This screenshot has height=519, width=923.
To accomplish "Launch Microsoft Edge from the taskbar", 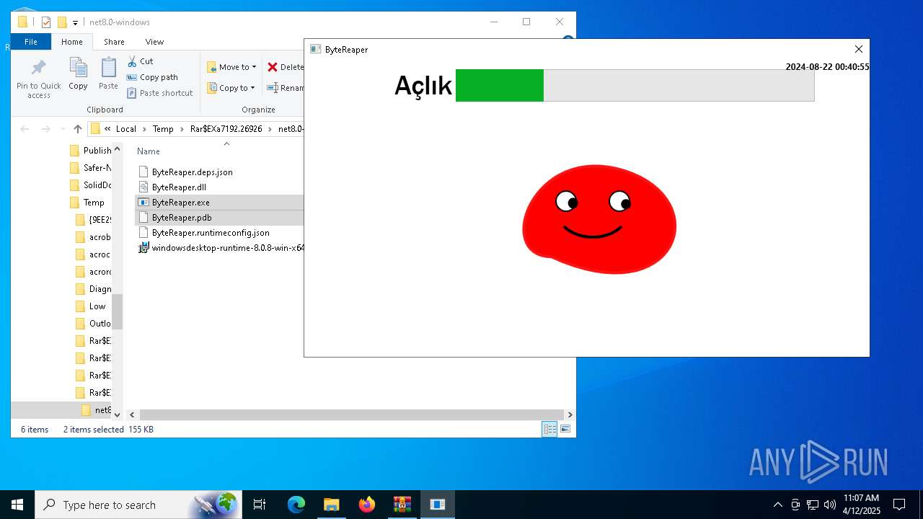I will point(296,505).
